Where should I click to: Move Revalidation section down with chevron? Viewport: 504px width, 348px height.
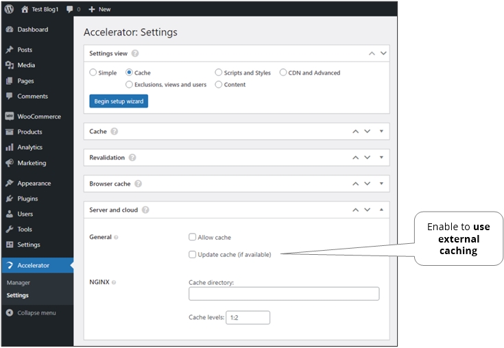367,158
